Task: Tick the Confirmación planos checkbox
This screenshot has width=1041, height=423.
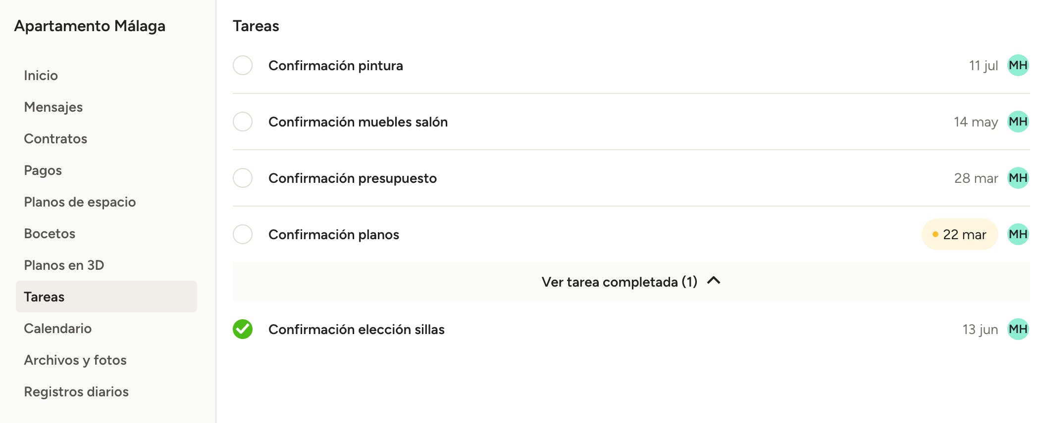Action: point(243,234)
